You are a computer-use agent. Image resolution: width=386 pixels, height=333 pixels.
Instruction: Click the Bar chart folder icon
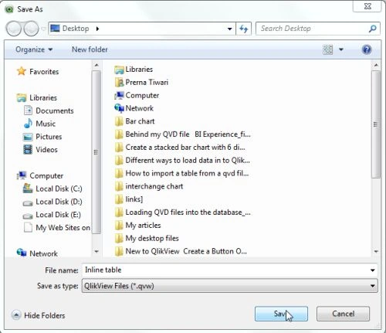click(x=119, y=121)
